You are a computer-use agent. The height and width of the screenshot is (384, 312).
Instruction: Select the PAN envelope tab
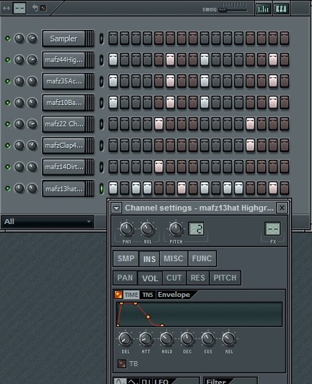click(x=125, y=278)
